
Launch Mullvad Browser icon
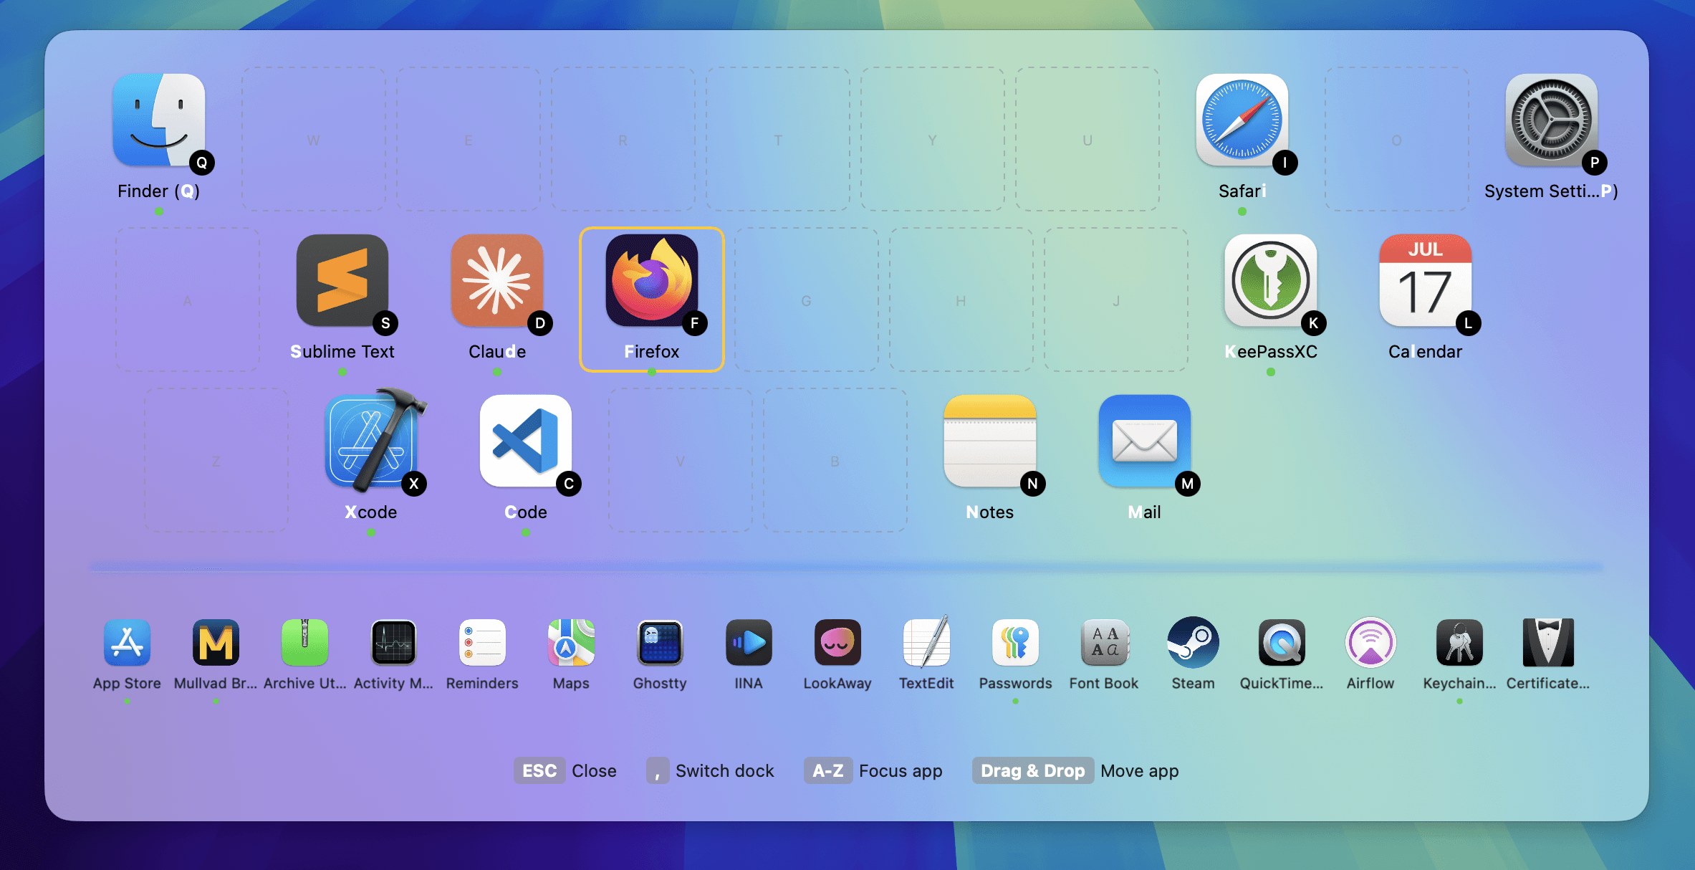(x=216, y=643)
